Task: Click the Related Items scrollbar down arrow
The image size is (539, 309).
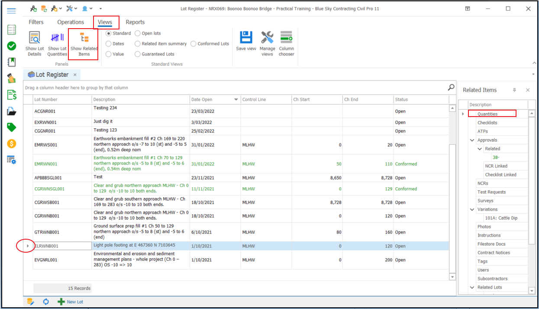Action: click(532, 290)
